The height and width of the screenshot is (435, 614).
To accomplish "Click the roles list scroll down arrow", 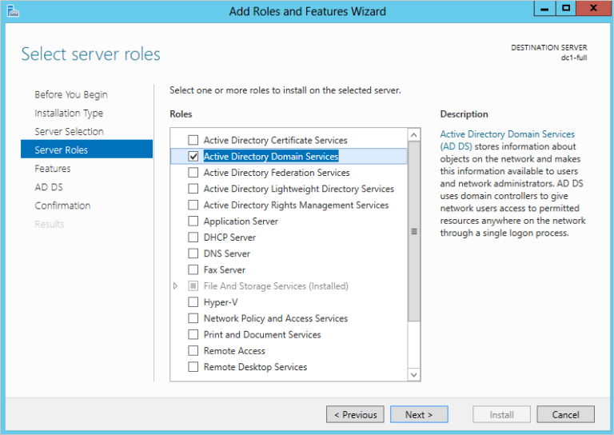I will click(413, 374).
